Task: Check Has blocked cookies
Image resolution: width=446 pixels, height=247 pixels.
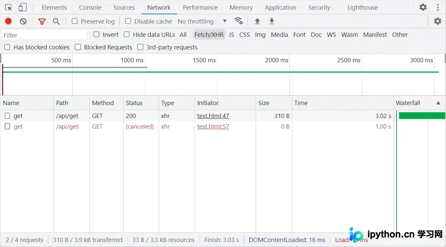Action: tap(7, 47)
